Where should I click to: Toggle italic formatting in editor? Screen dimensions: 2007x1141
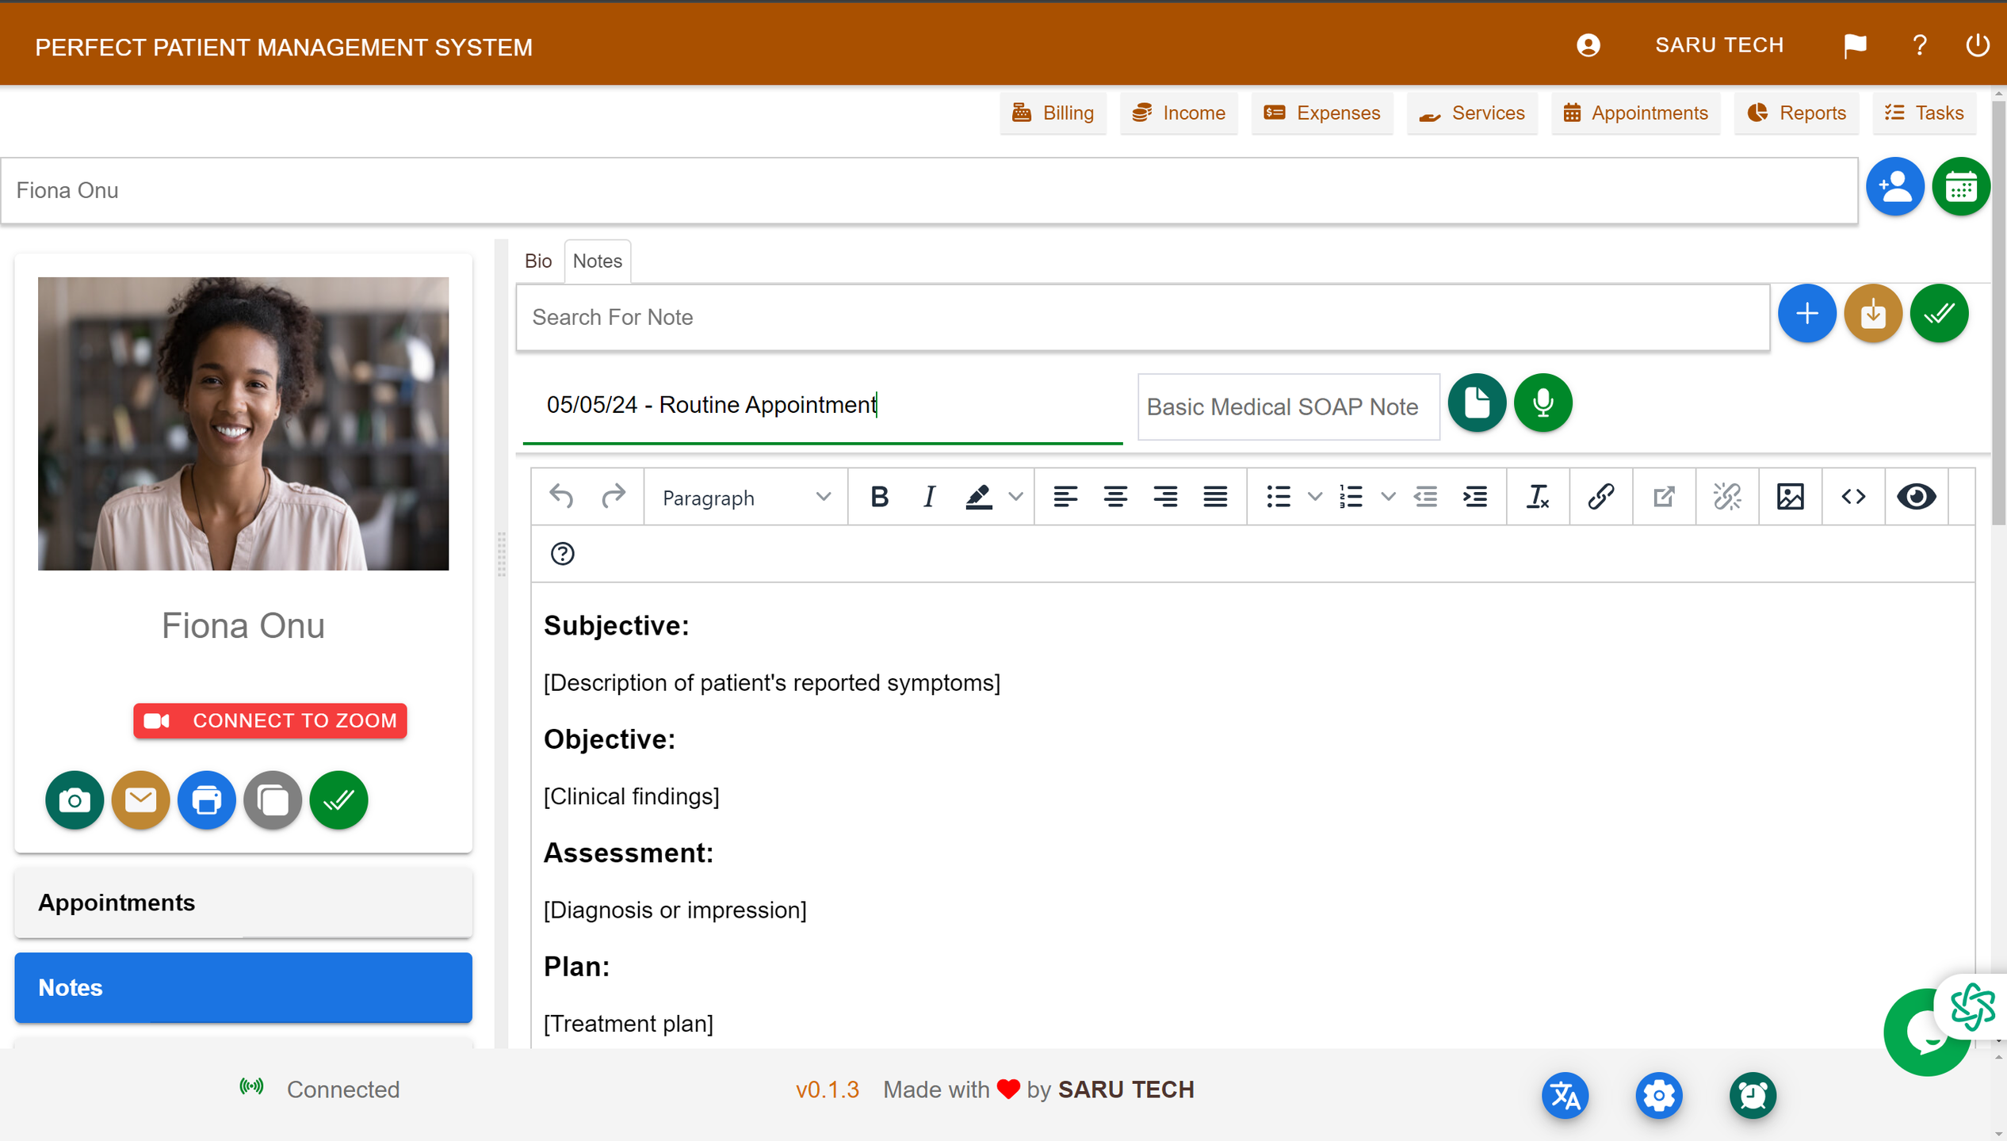coord(928,497)
